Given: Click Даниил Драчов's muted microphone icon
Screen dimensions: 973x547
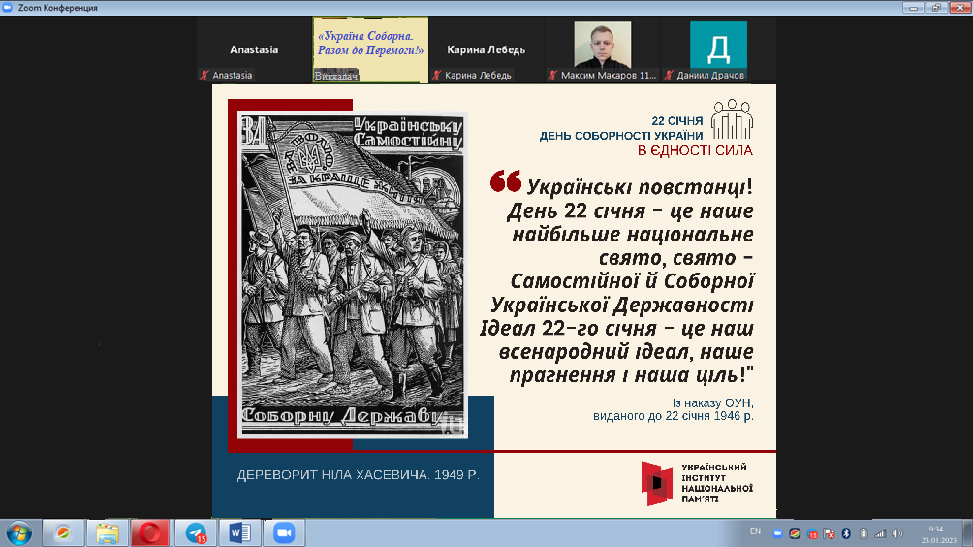Looking at the screenshot, I should [x=669, y=75].
